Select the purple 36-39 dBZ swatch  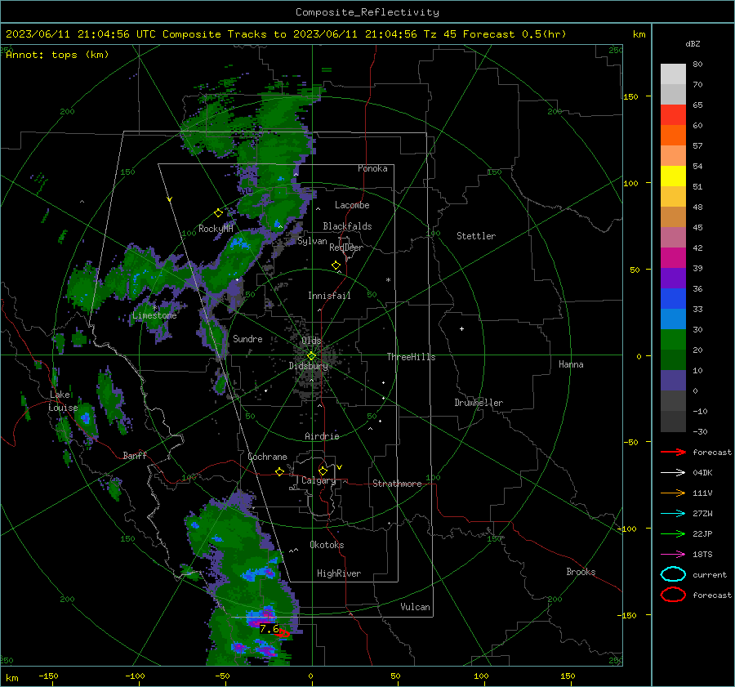click(673, 279)
